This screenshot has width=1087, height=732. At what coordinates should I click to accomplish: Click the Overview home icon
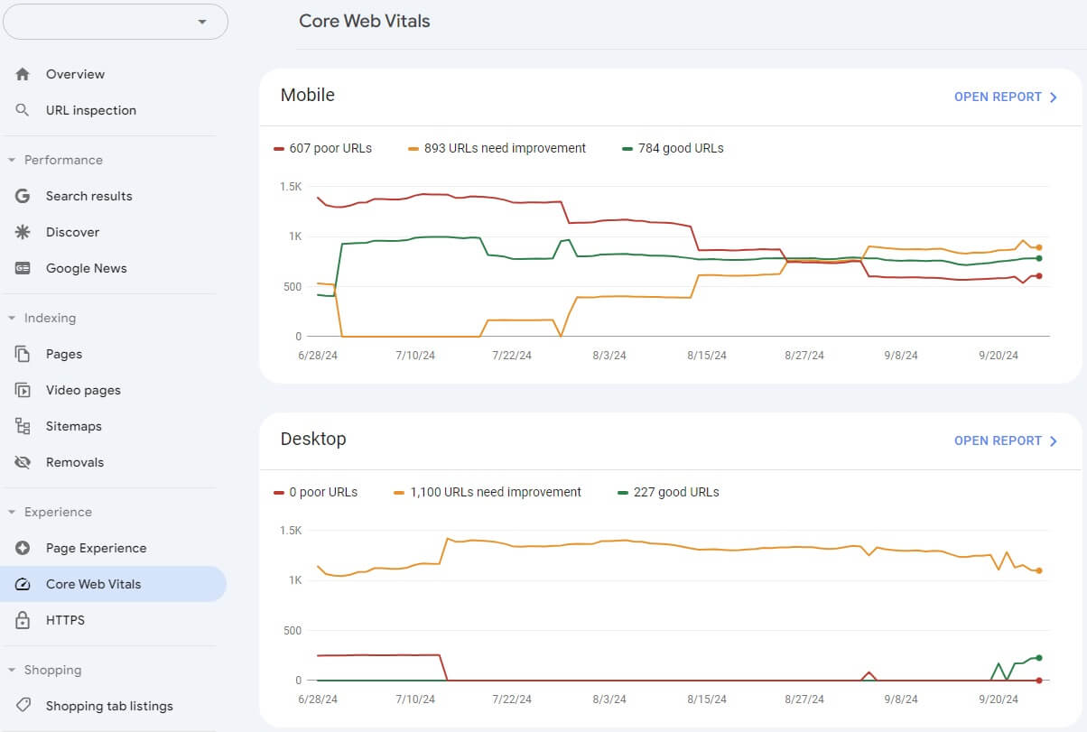pos(23,74)
